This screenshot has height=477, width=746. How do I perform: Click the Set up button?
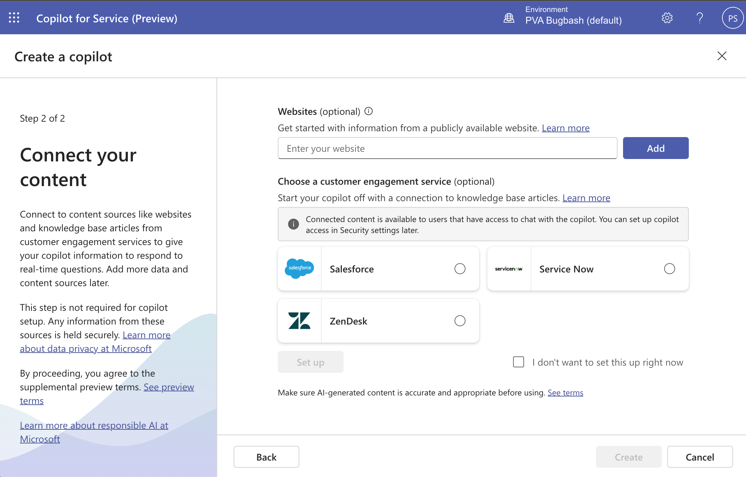point(310,362)
